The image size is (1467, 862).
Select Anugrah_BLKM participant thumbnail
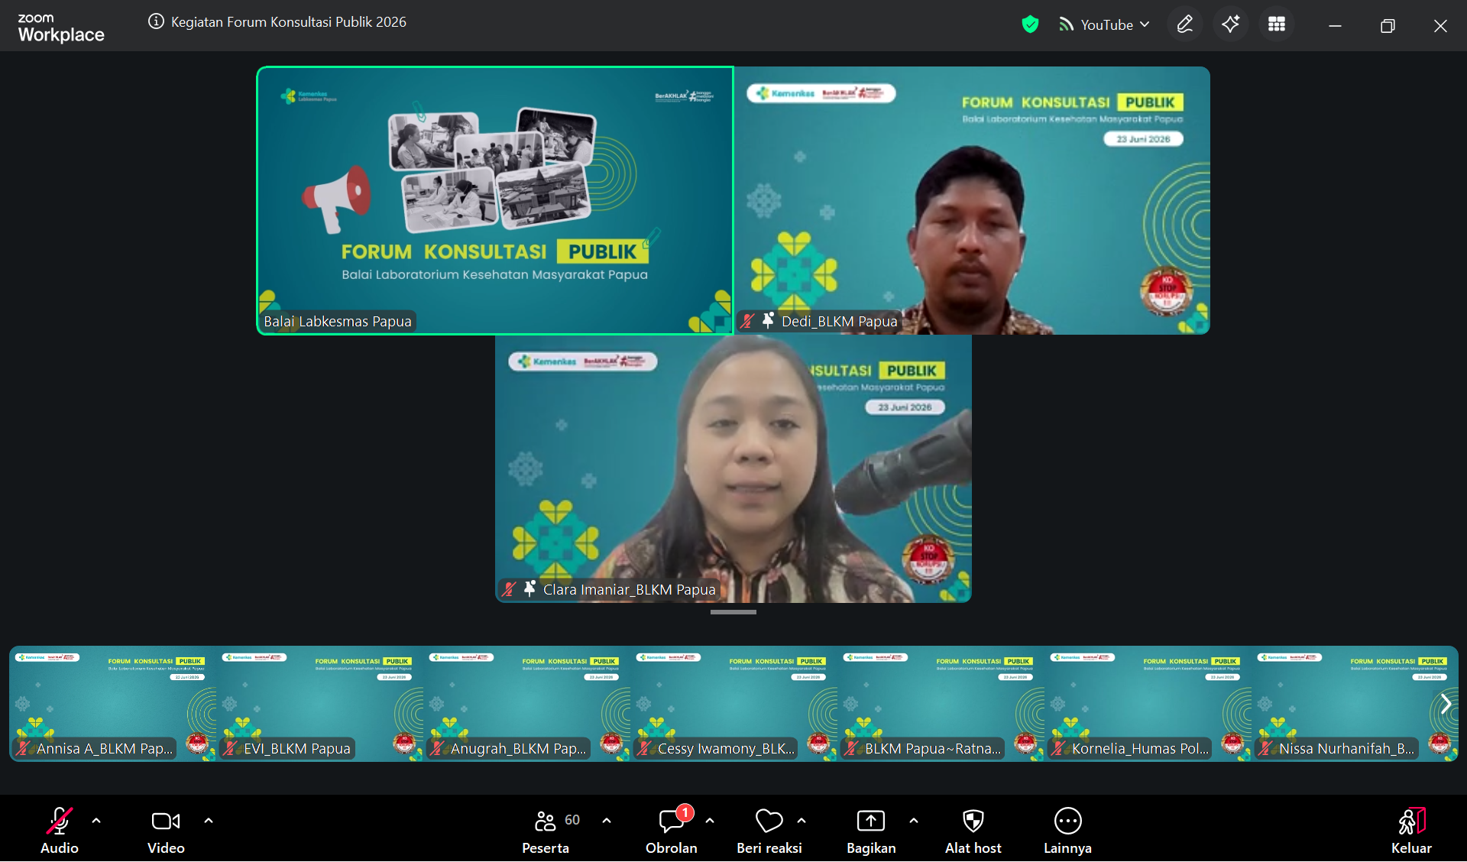(526, 704)
